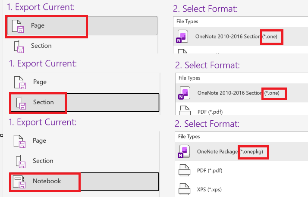The height and width of the screenshot is (197, 308).
Task: Click the page icon in the highlighted Page row
Action: coord(18,26)
